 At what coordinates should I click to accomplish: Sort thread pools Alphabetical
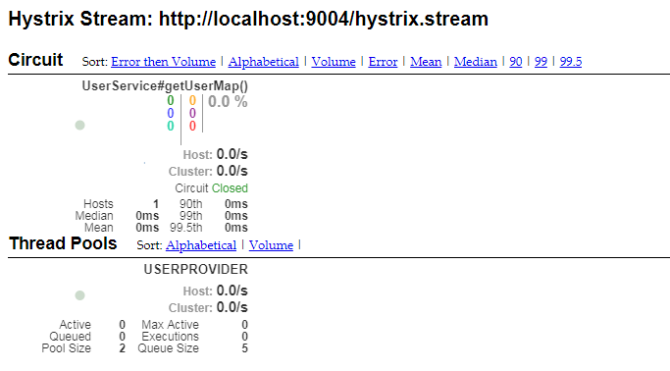tap(201, 245)
